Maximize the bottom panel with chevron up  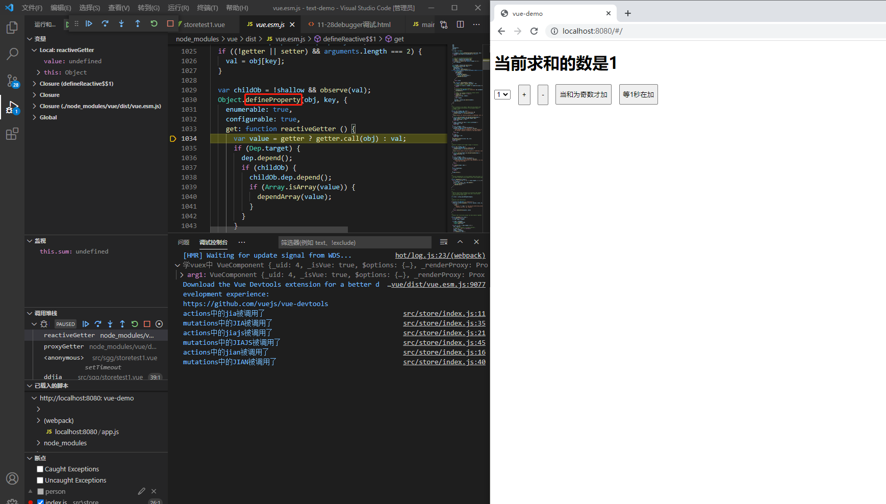pos(460,242)
